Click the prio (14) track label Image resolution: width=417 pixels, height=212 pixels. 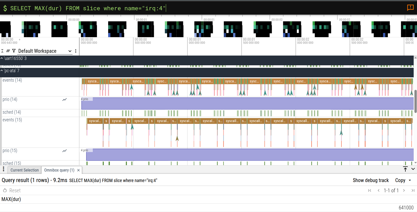[10, 99]
